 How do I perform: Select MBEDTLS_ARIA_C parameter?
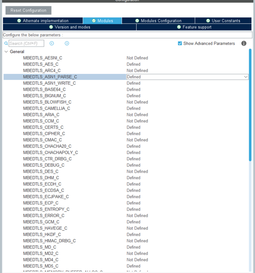click(x=41, y=115)
